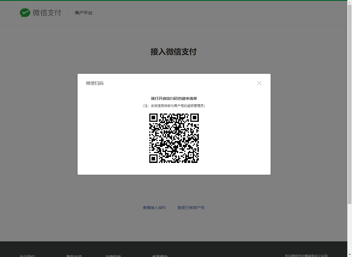Close the 微信扫码 dialog with the X
Image resolution: width=352 pixels, height=257 pixels.
tap(259, 83)
